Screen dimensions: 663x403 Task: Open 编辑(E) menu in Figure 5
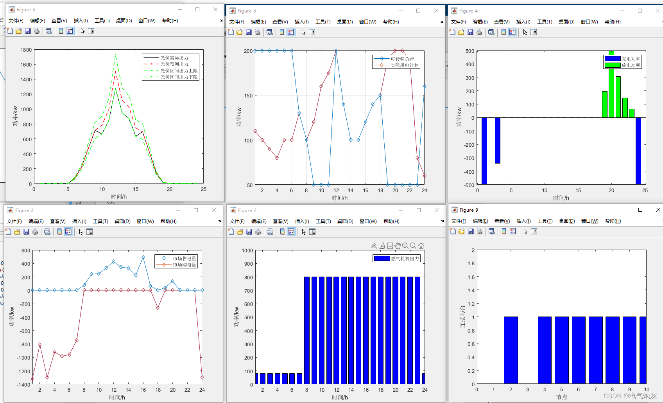tap(258, 22)
